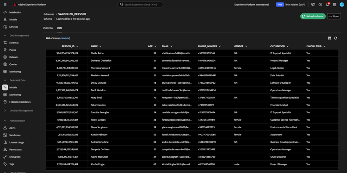The height and width of the screenshot is (173, 347).
Task: Open the feedback icon beside help
Action: (x=313, y=5)
